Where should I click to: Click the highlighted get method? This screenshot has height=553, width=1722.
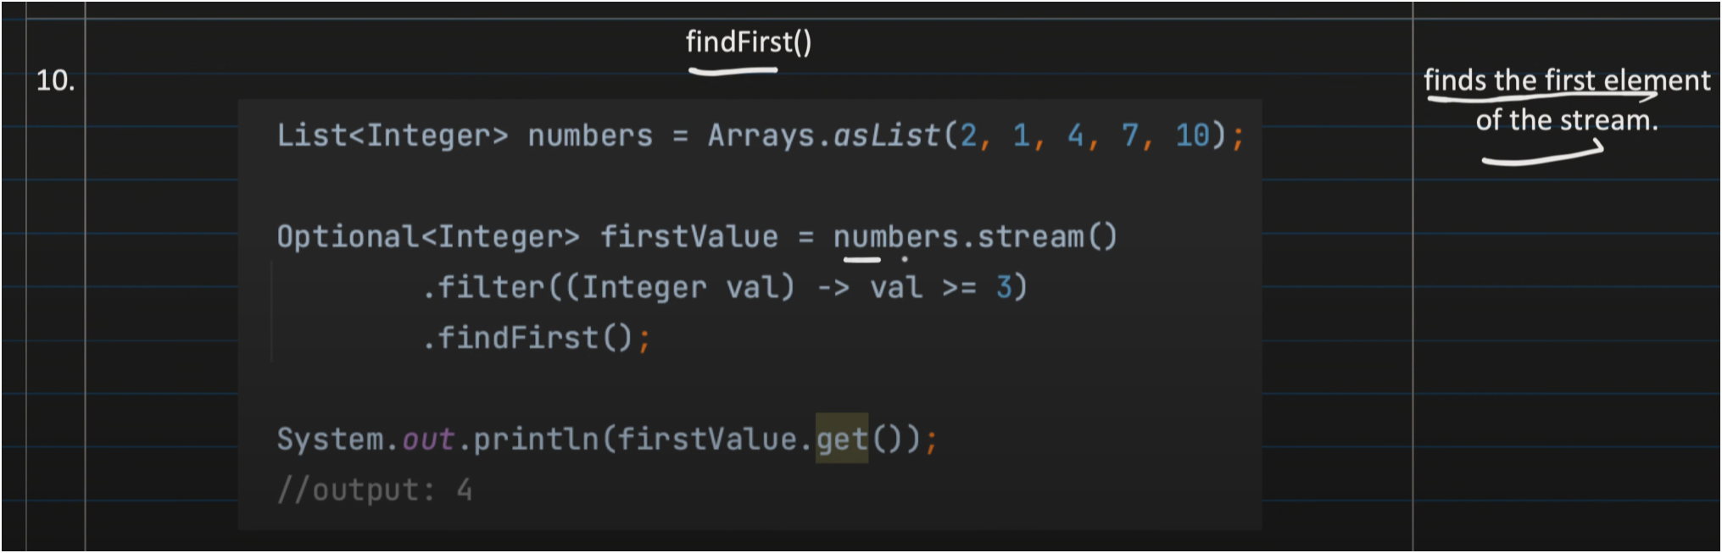point(842,440)
